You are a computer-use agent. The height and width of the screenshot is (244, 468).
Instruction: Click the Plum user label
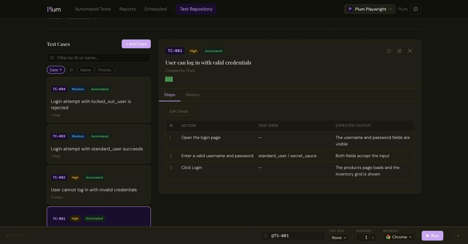click(403, 9)
